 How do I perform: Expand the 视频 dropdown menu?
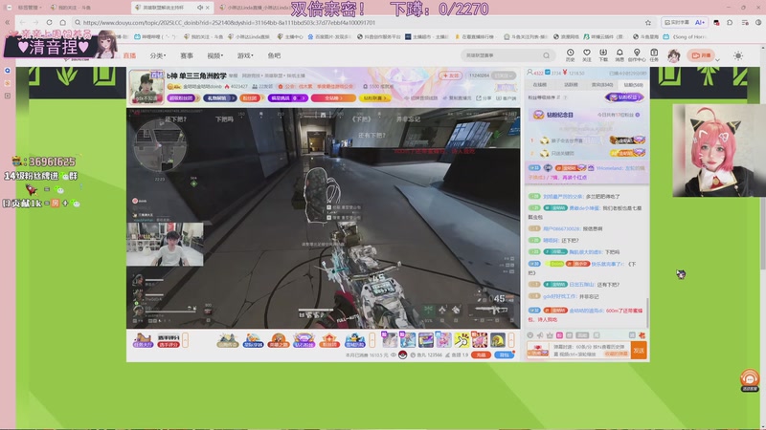point(214,55)
